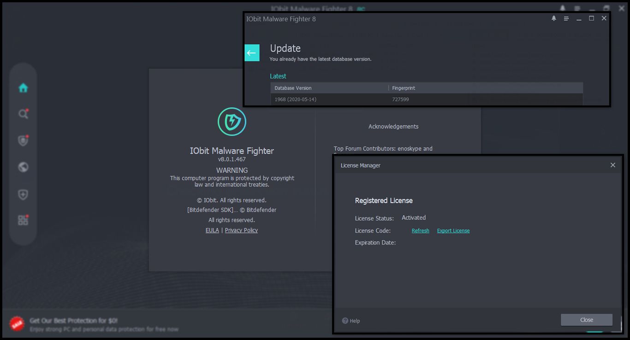Click the Top Forum Contributors line
Viewport: 630px width, 340px height.
pyautogui.click(x=383, y=149)
